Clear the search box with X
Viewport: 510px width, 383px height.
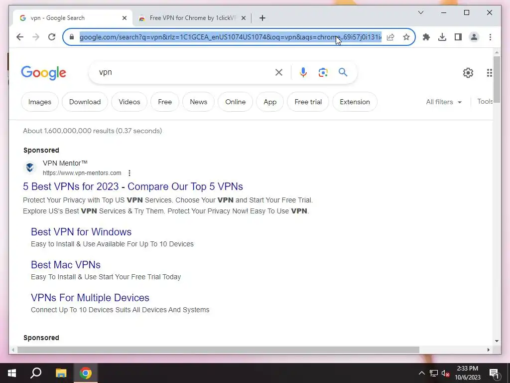coord(279,72)
